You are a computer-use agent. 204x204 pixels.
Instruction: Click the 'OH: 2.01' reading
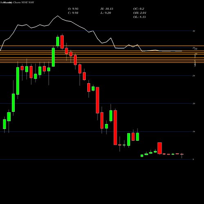(x=140, y=13)
